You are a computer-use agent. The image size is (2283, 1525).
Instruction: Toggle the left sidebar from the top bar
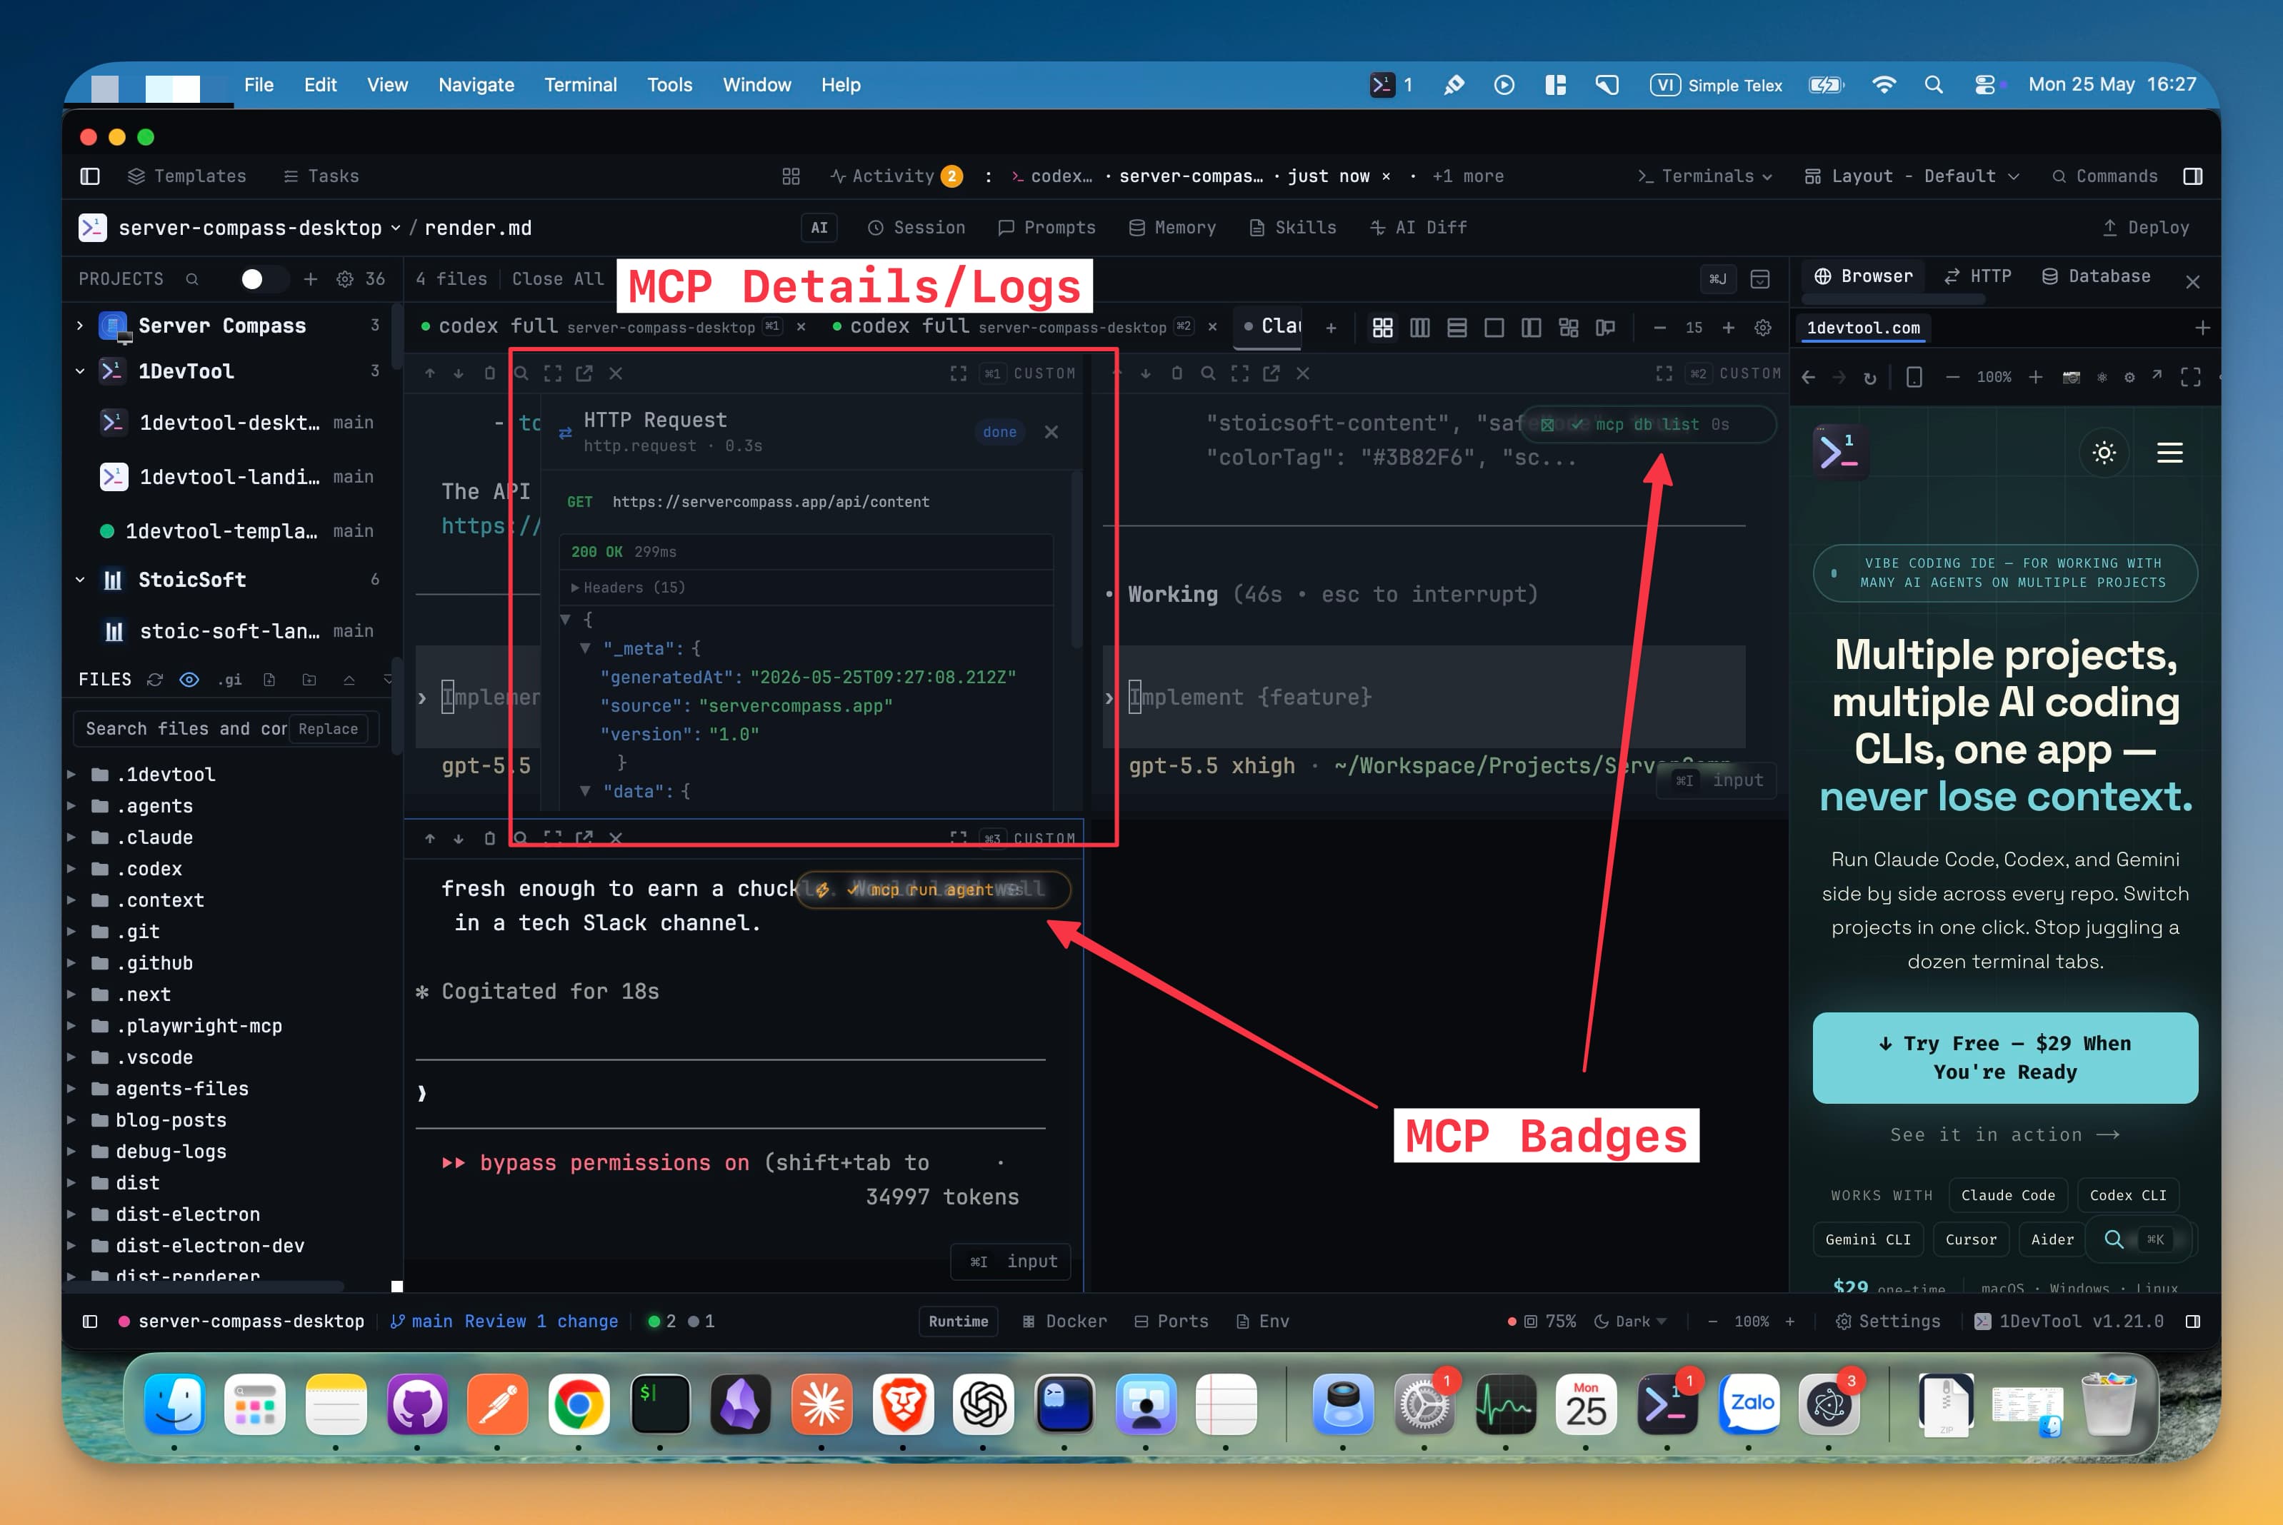pyautogui.click(x=89, y=176)
